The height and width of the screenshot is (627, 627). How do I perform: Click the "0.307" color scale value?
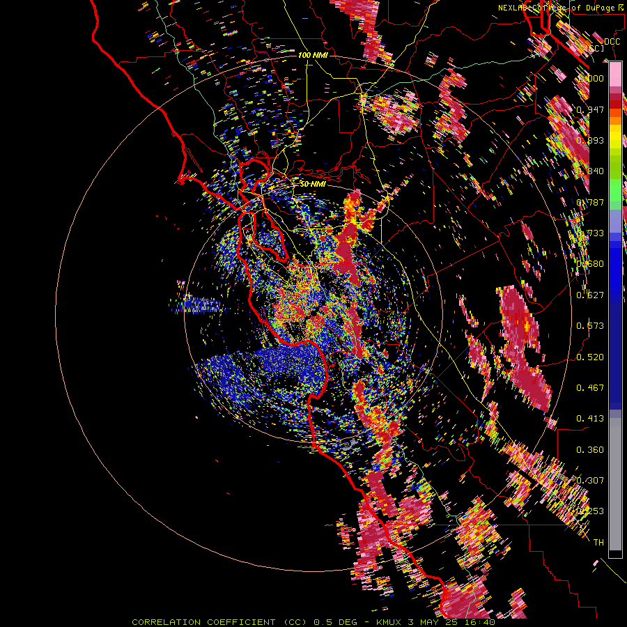[590, 481]
